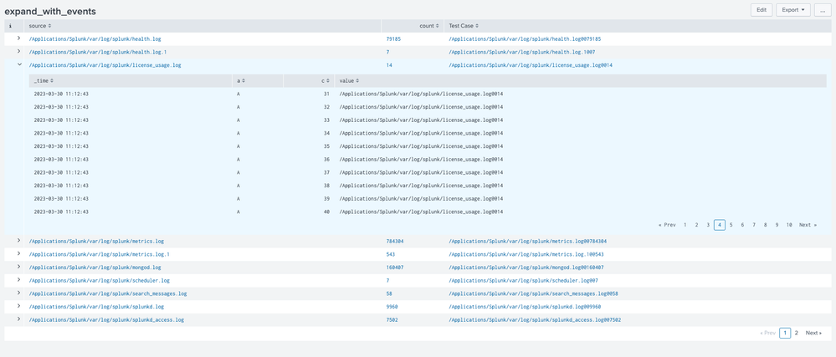This screenshot has width=836, height=357.
Task: Open the more options ellipsis menu
Action: [822, 10]
